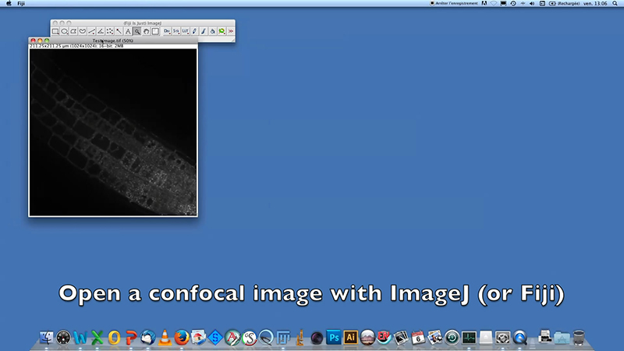Image resolution: width=624 pixels, height=351 pixels.
Task: Open Thunderbird from the Dock
Action: pyautogui.click(x=148, y=338)
